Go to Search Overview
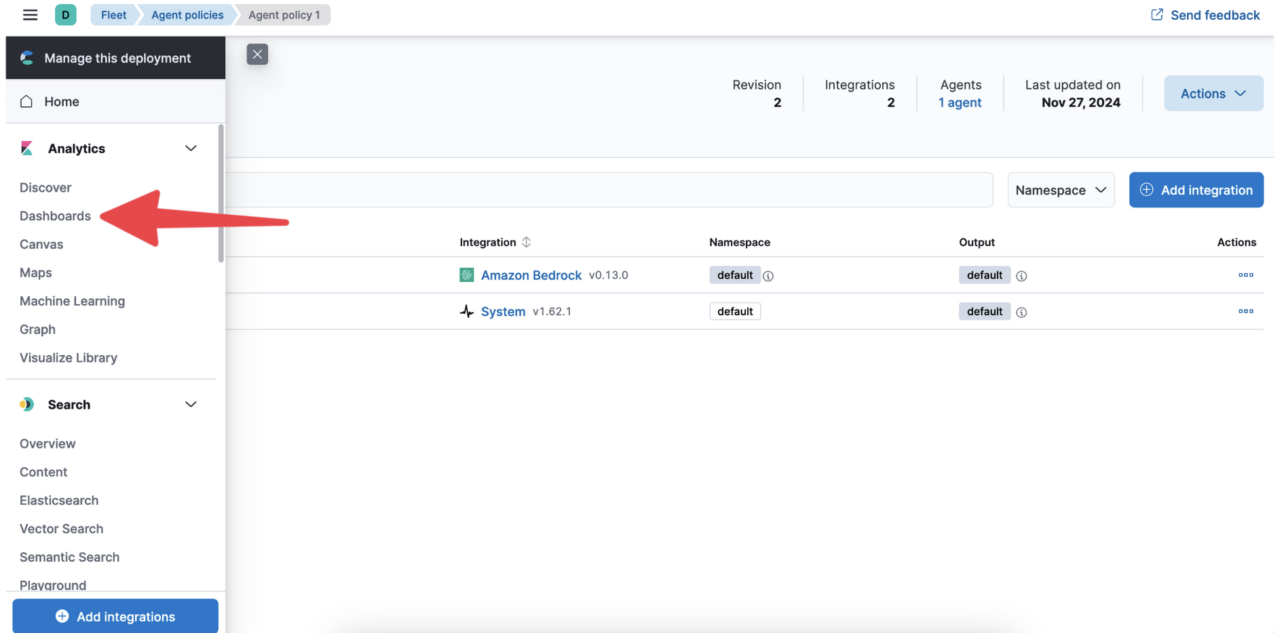Image resolution: width=1288 pixels, height=633 pixels. (x=48, y=444)
